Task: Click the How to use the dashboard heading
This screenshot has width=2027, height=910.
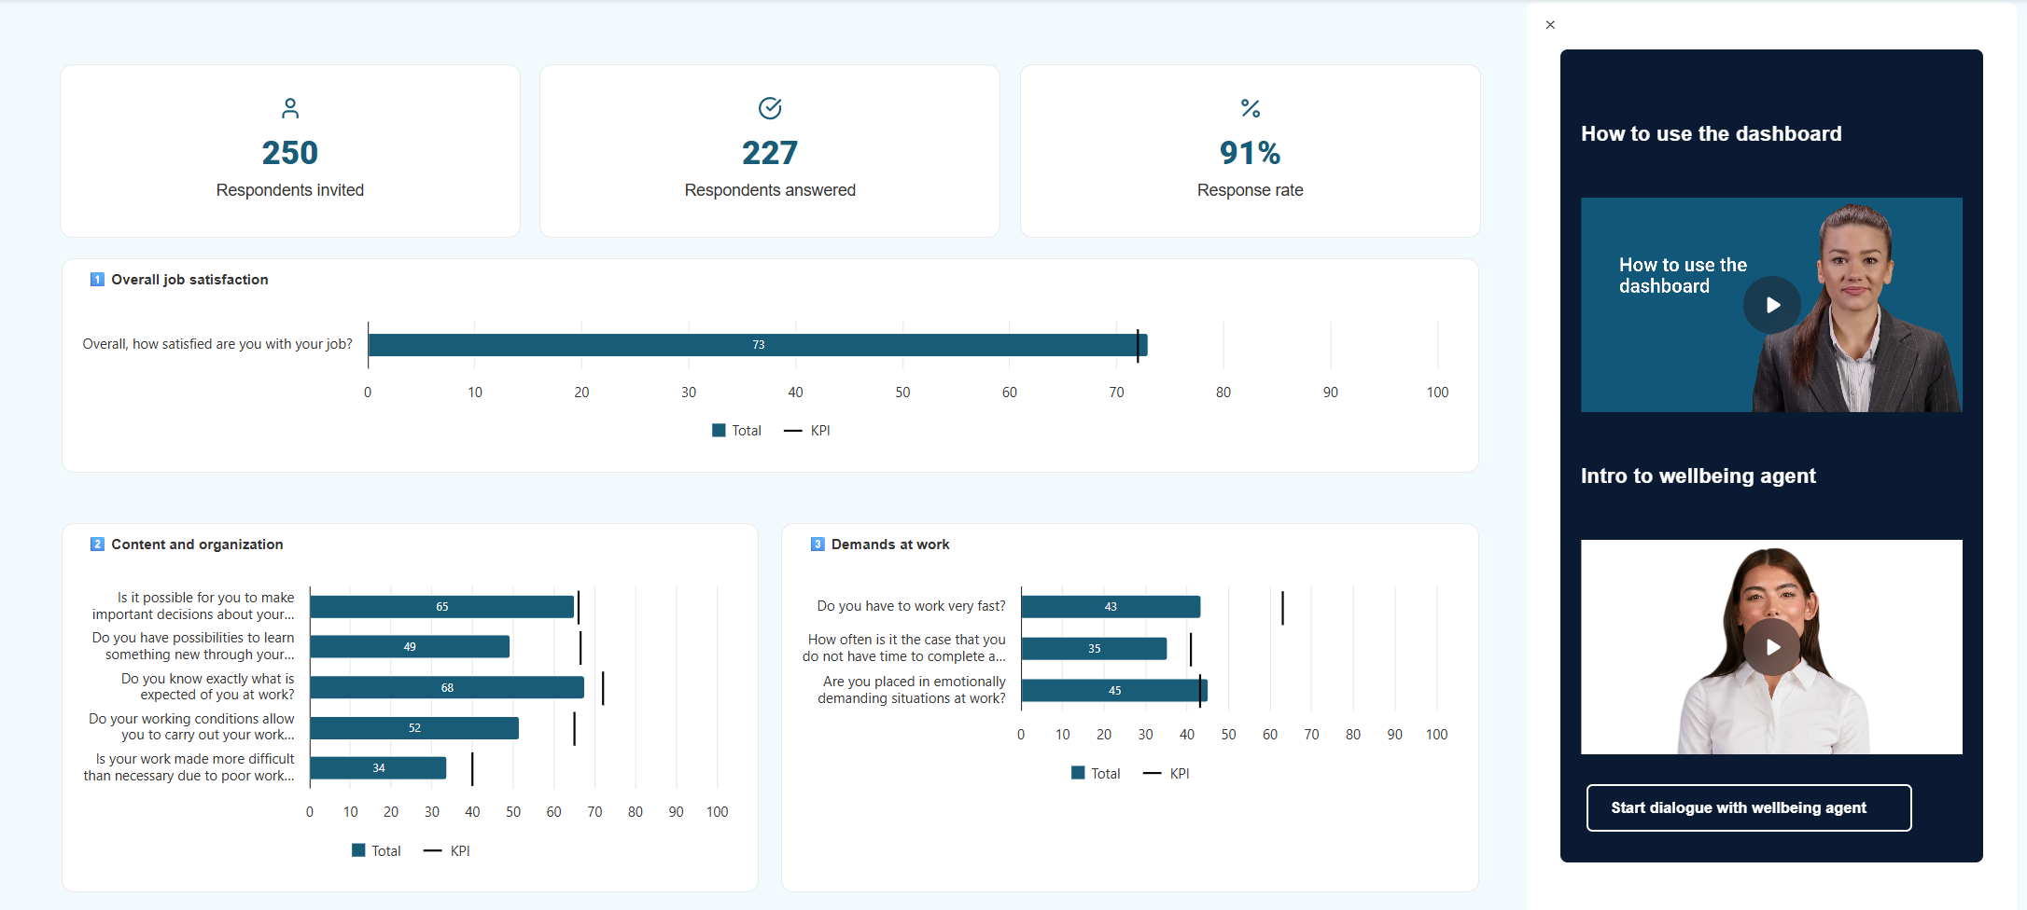Action: (x=1712, y=133)
